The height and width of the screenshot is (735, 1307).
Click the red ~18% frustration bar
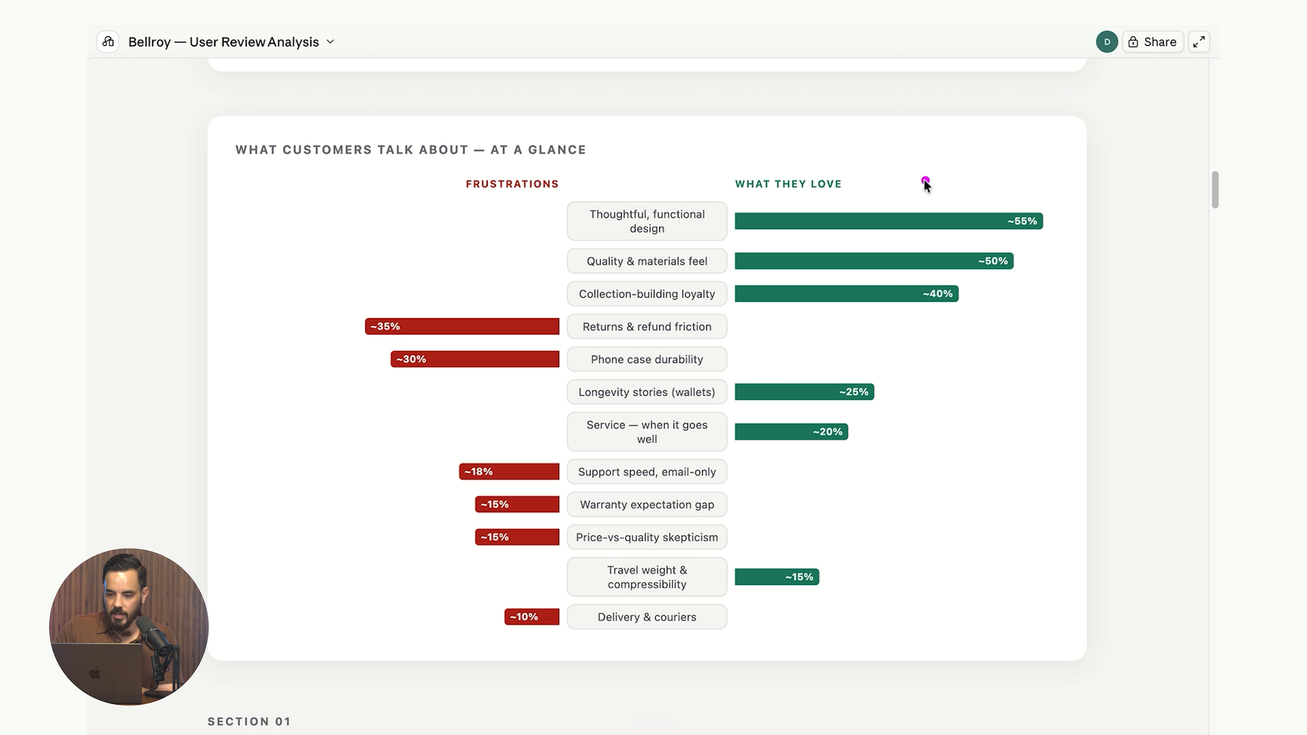tap(509, 472)
